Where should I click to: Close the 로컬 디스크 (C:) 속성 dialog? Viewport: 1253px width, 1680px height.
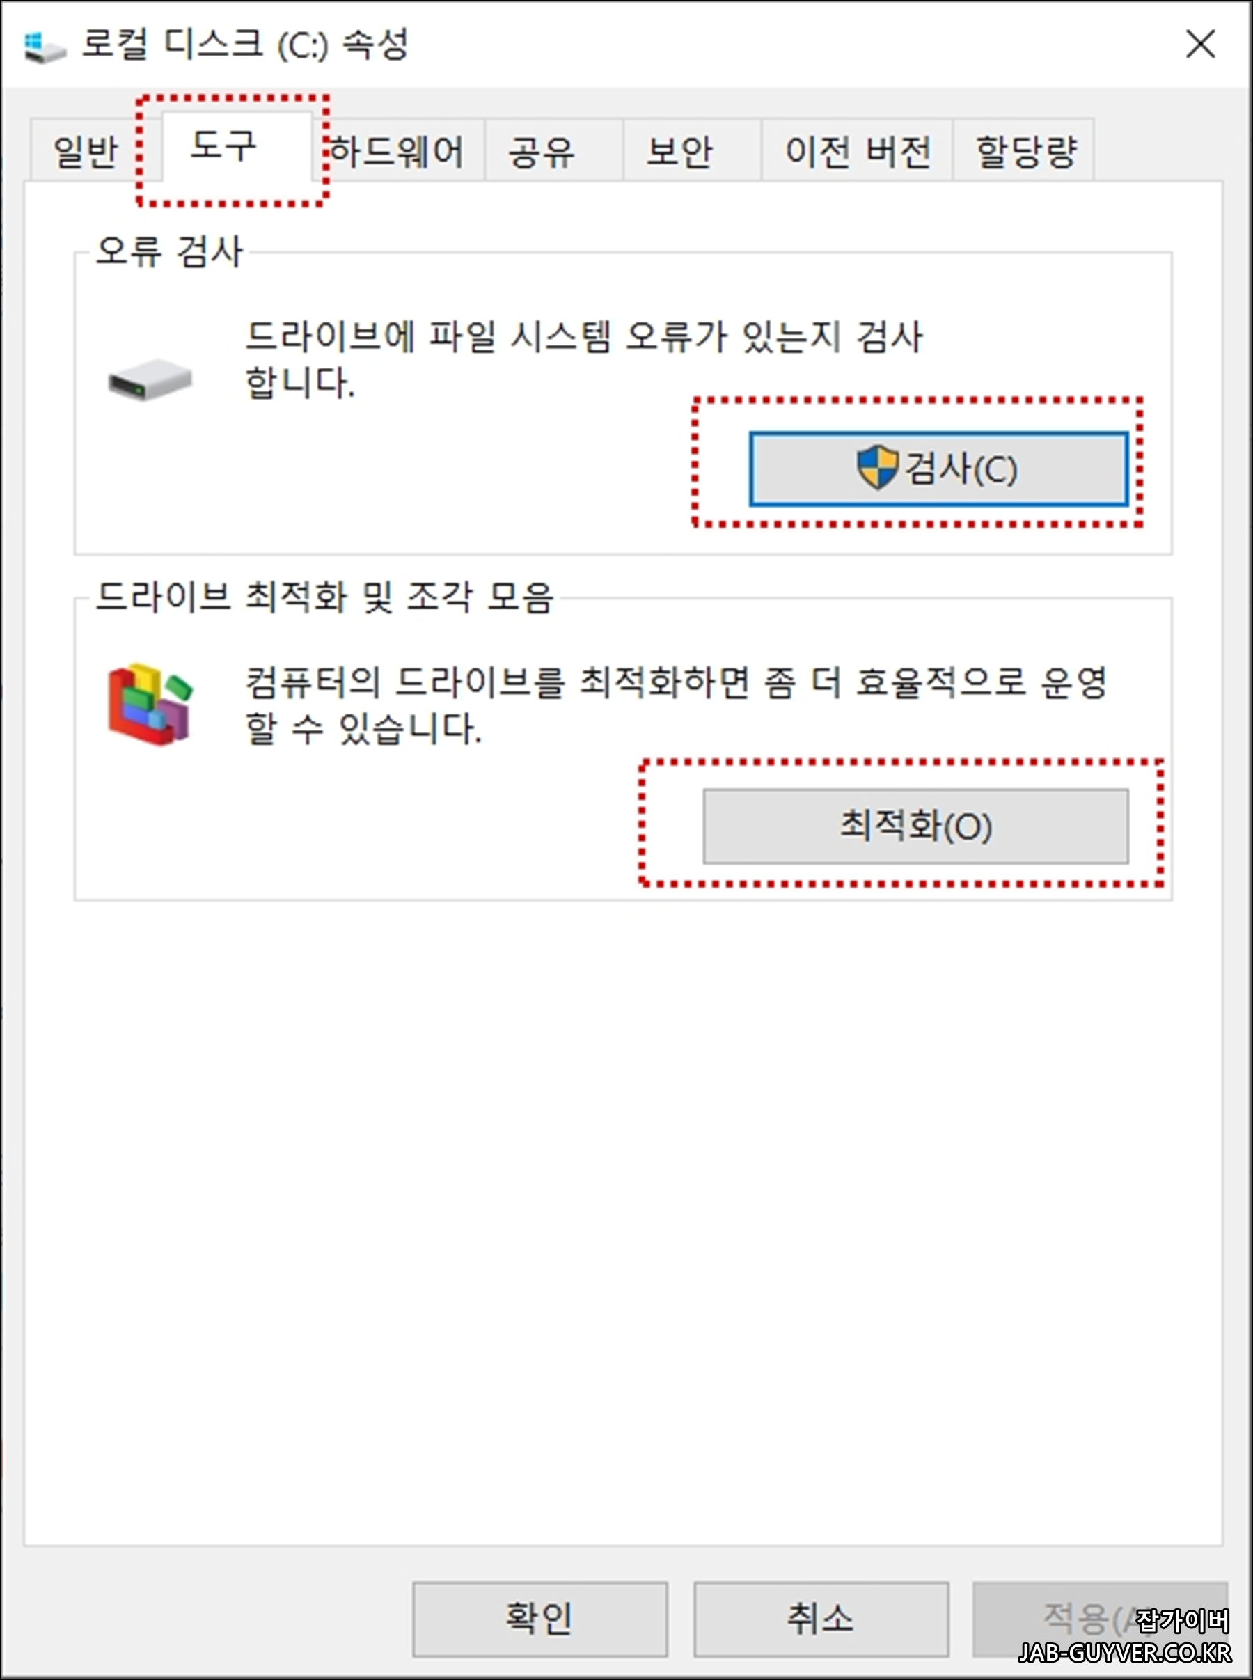(x=1200, y=44)
